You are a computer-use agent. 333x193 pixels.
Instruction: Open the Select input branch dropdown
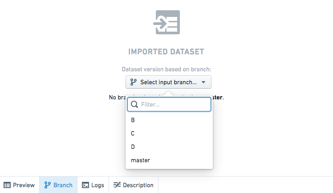(x=168, y=82)
